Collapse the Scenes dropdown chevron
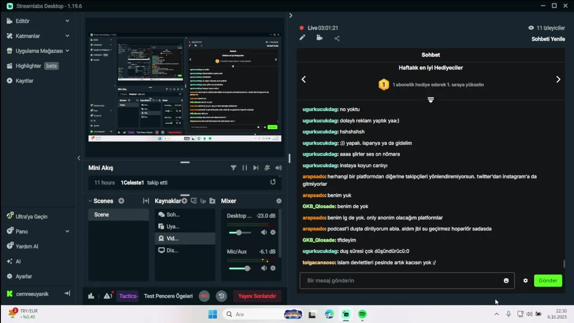Screen dimensions: 574x323 pos(90,201)
